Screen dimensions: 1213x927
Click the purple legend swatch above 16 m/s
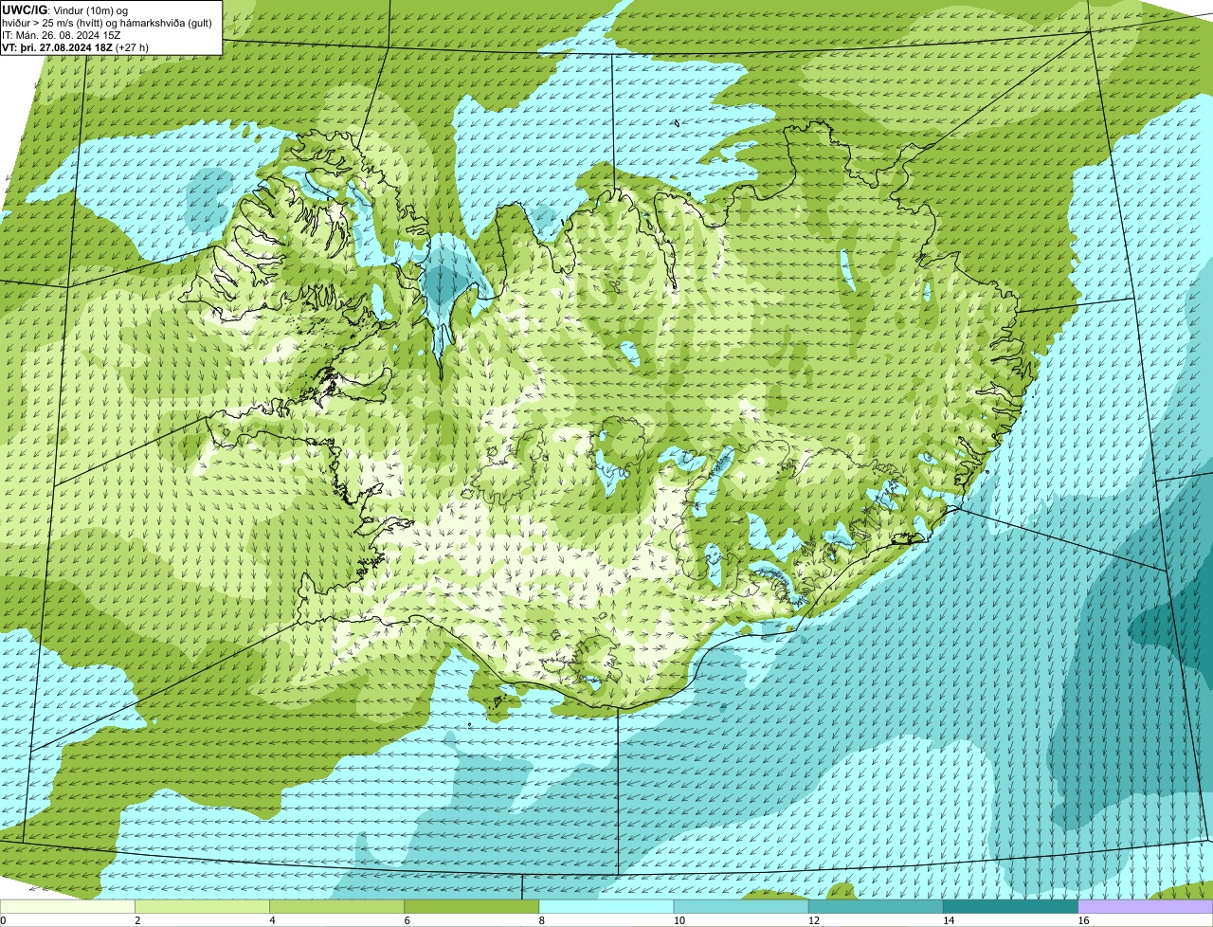1146,906
